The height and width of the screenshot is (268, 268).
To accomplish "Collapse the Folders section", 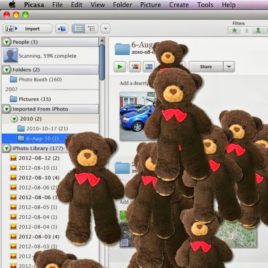I will [x=7, y=70].
